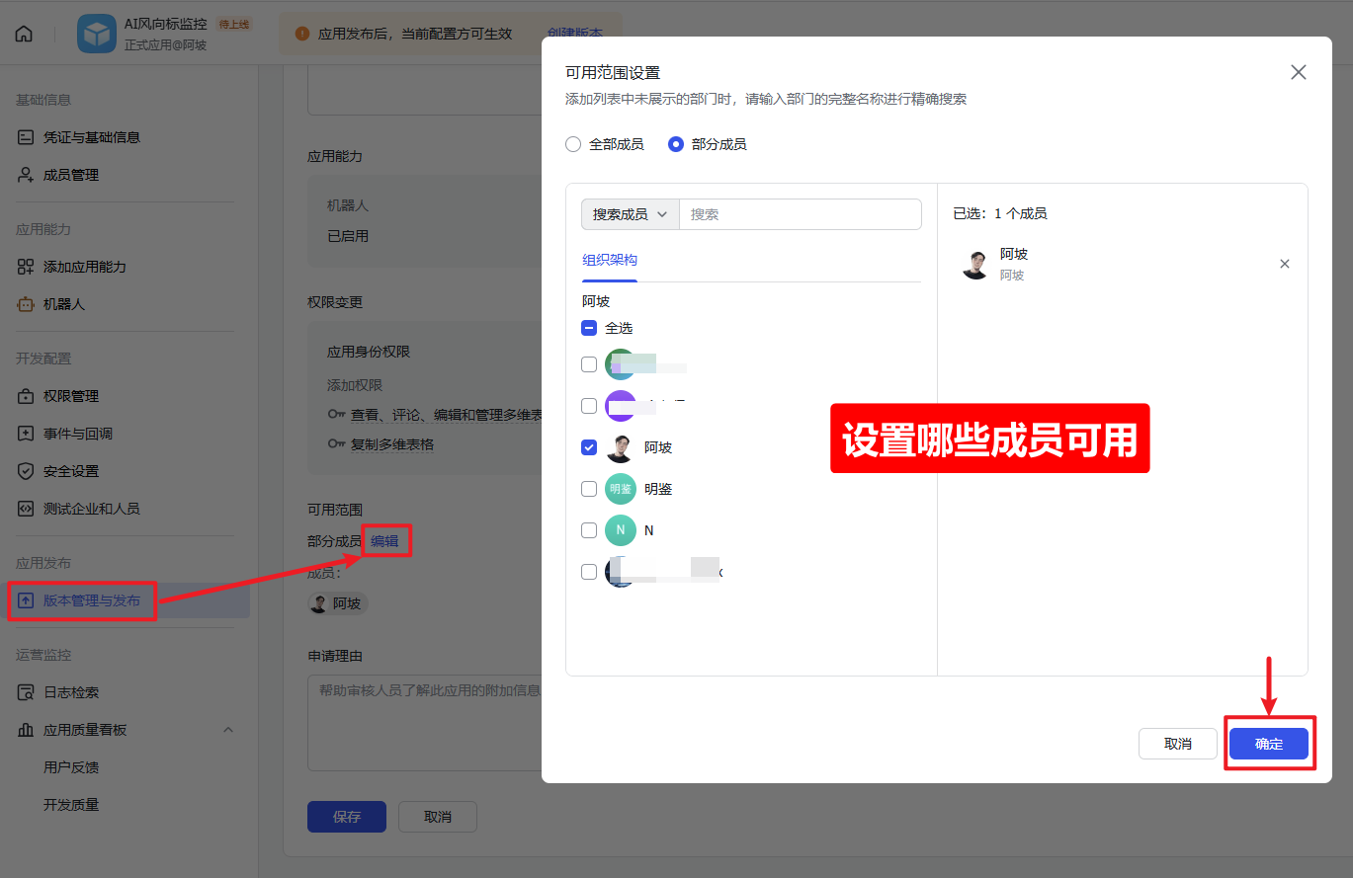
Task: Uncheck the 阿坡 member checkbox
Action: point(589,447)
